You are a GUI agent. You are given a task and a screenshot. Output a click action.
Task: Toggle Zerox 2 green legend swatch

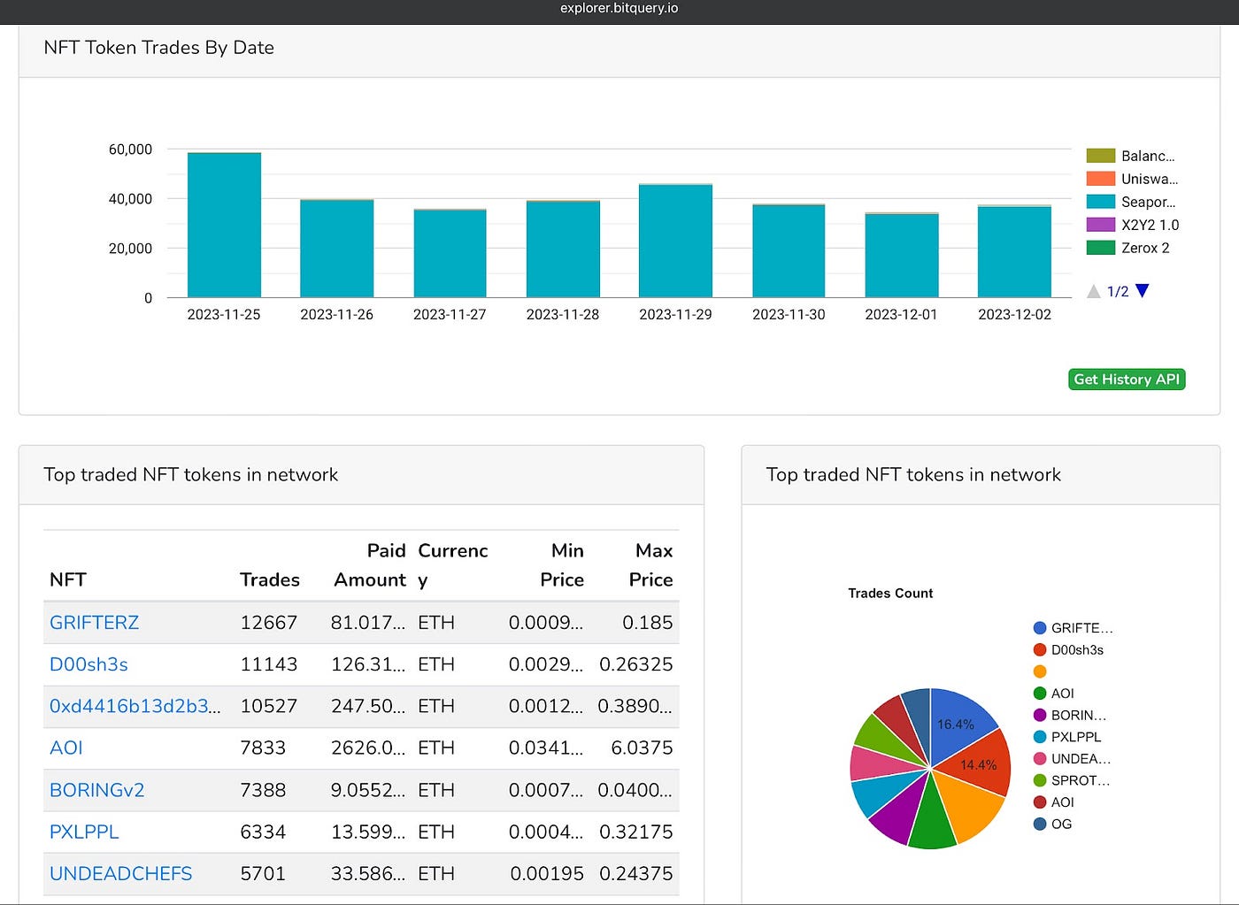coord(1101,248)
